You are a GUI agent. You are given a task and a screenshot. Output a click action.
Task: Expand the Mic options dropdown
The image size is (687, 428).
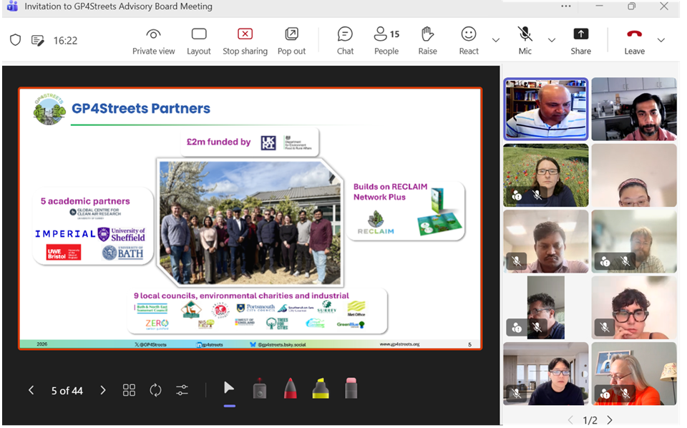pos(552,40)
